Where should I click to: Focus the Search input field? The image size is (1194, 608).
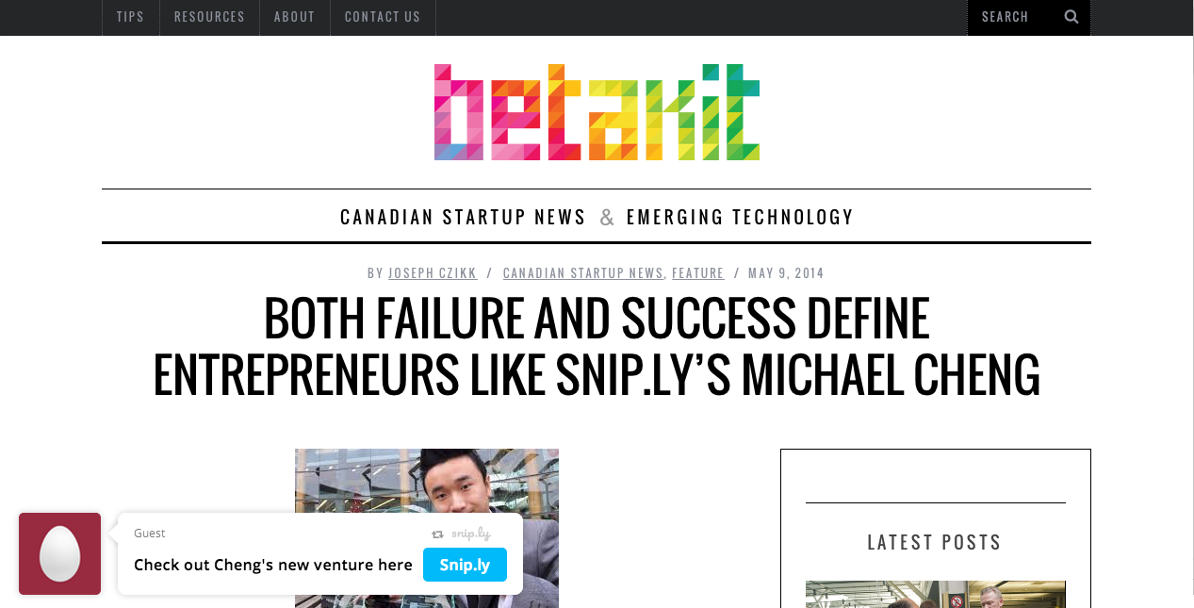point(1016,17)
